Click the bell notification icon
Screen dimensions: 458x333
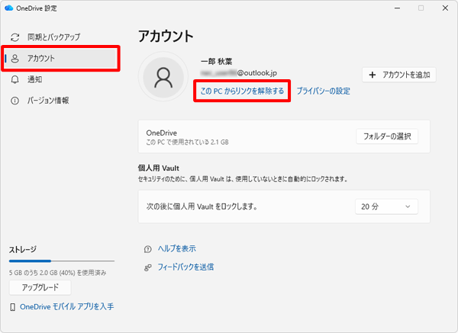coord(15,79)
